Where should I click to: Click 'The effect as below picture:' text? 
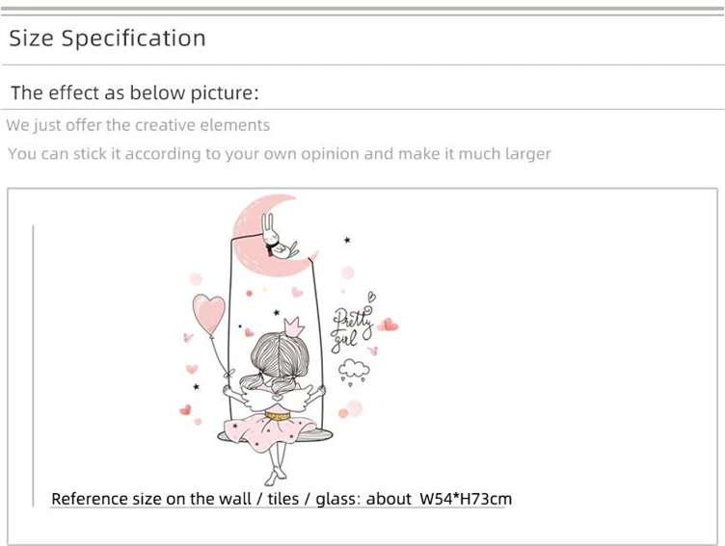click(x=135, y=92)
